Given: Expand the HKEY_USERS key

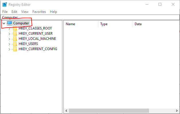Looking at the screenshot, I should pos(9,44).
